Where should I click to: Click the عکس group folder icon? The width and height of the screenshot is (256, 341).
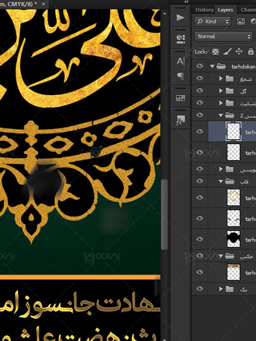(229, 256)
